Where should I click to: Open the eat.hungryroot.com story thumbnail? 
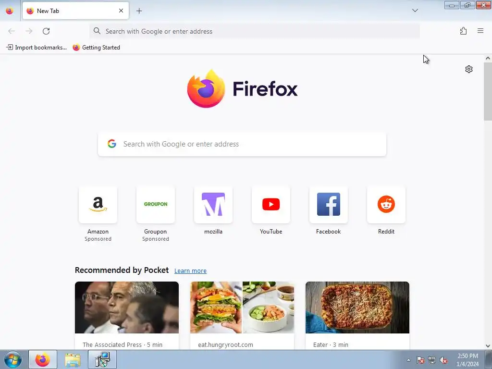coord(242,307)
